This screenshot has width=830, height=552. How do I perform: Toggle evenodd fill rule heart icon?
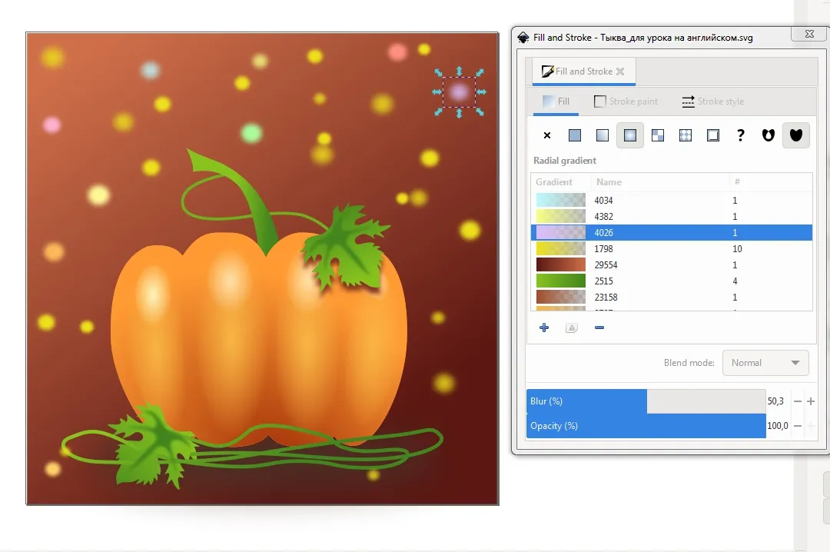tap(768, 135)
